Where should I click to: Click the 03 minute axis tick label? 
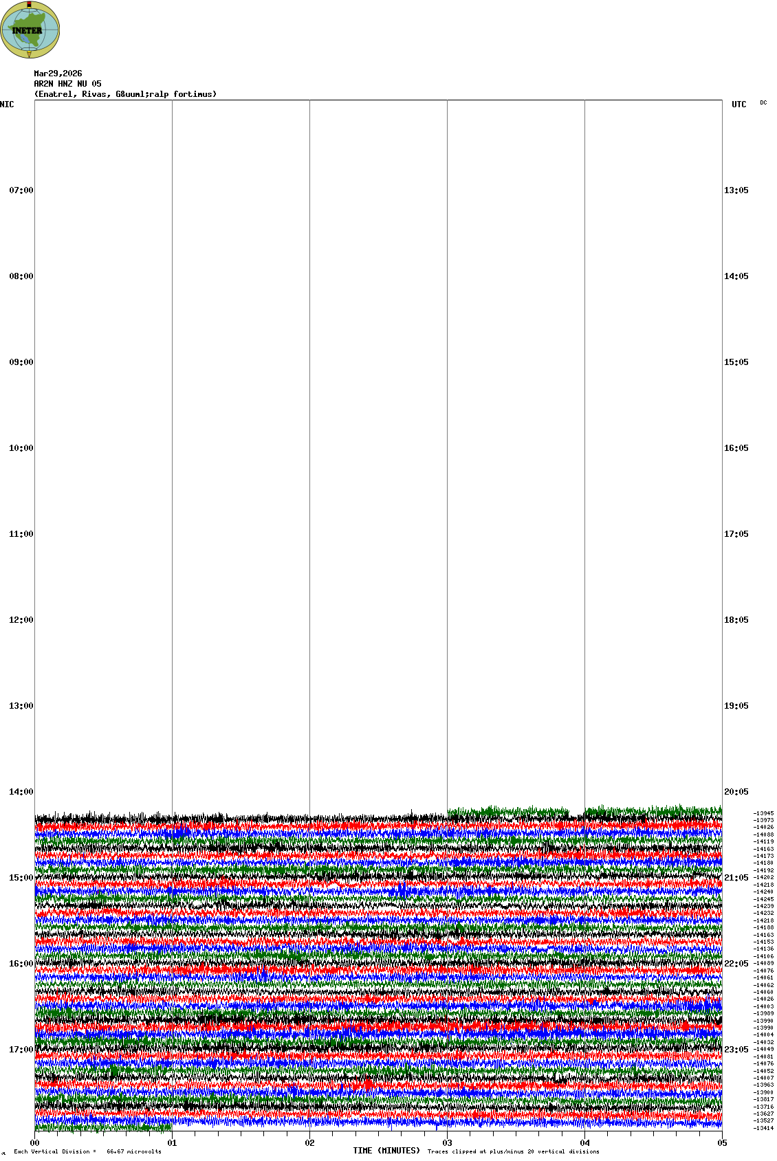coord(447,1143)
